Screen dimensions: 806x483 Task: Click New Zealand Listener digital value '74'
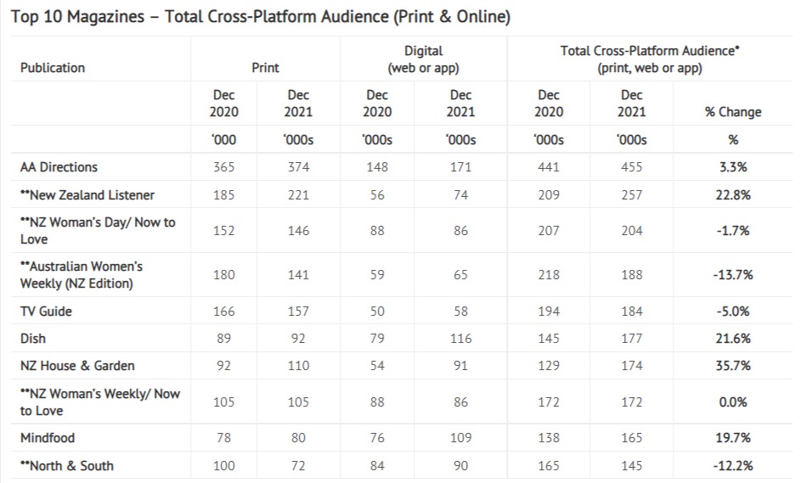point(460,195)
